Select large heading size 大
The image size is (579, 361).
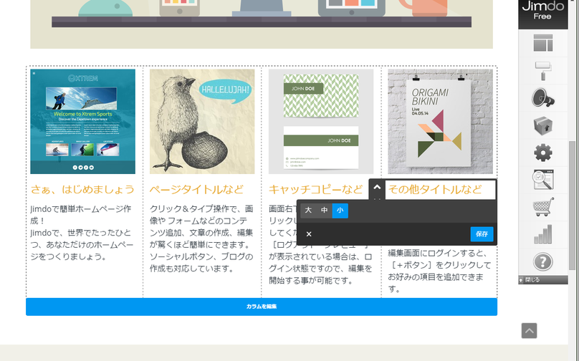coord(308,211)
